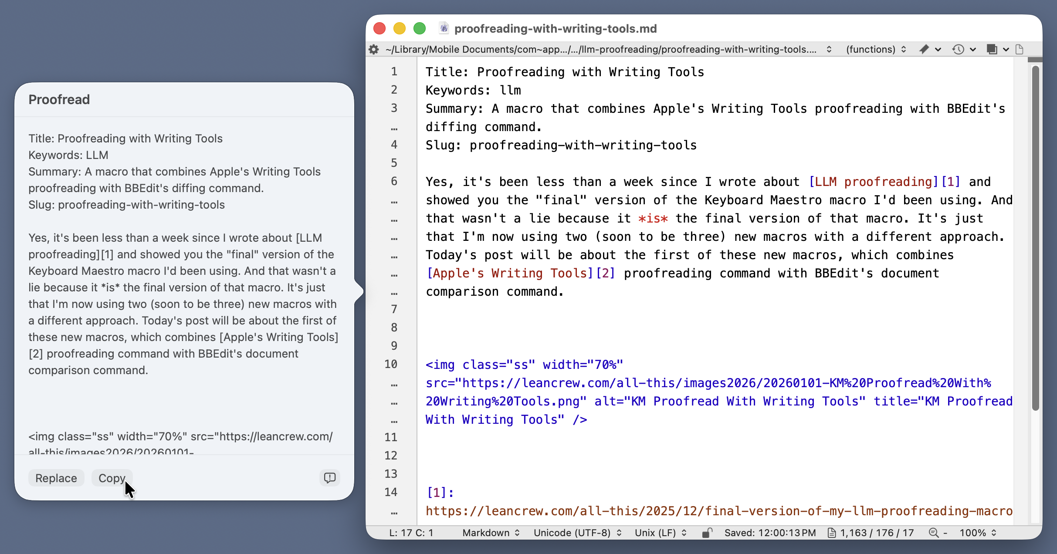Change line endings via the Unix (LF) dropdown
1057x554 pixels.
click(659, 533)
